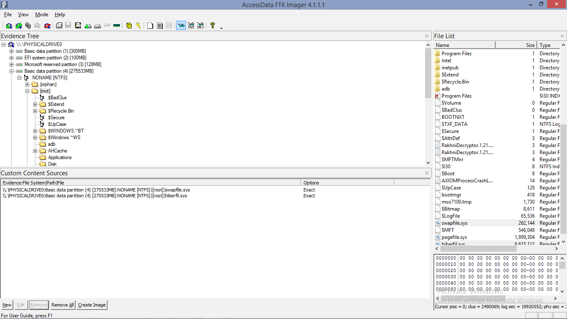
Task: Select the adb folder in tree
Action: coord(51,144)
